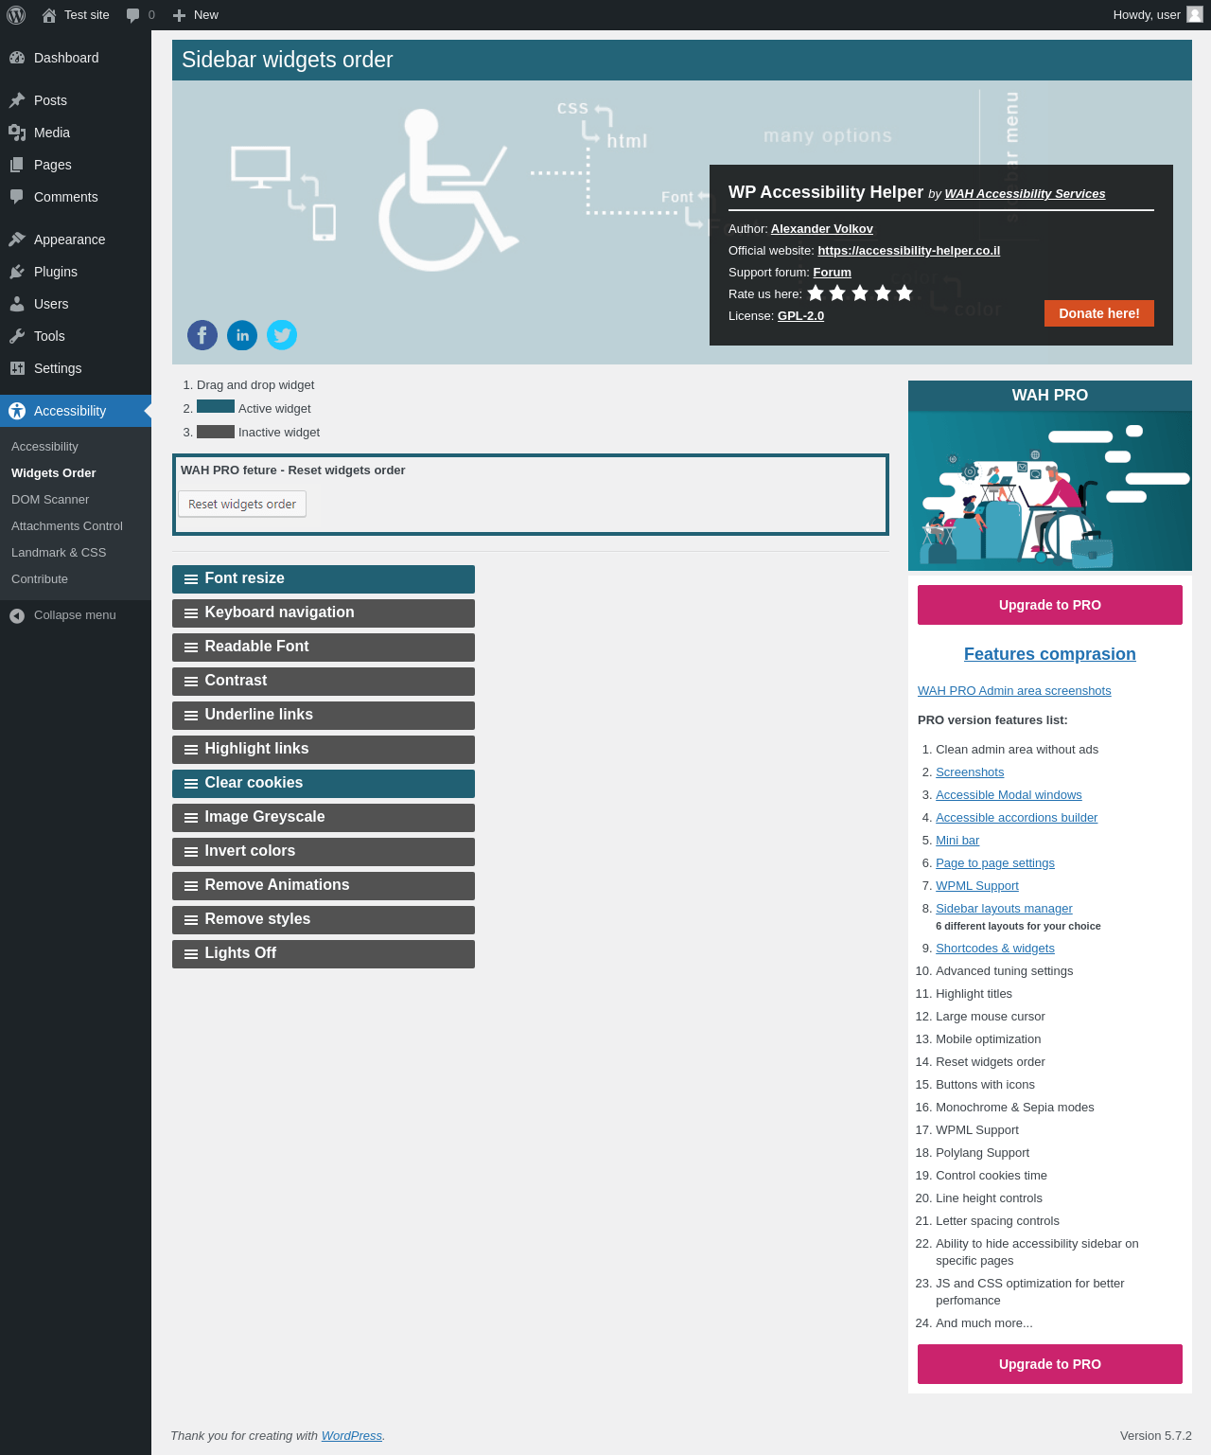The height and width of the screenshot is (1455, 1211).
Task: Open Page to page settings link
Action: 995,863
